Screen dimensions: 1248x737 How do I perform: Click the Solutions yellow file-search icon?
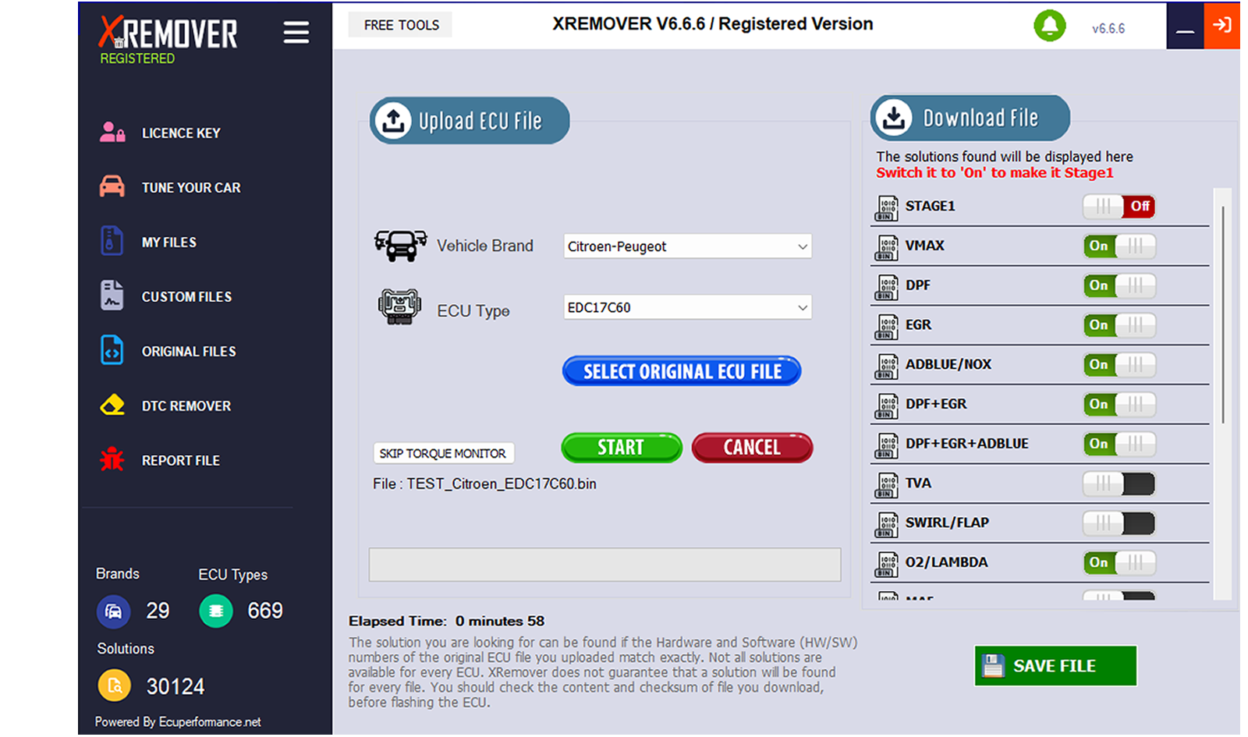(x=115, y=686)
